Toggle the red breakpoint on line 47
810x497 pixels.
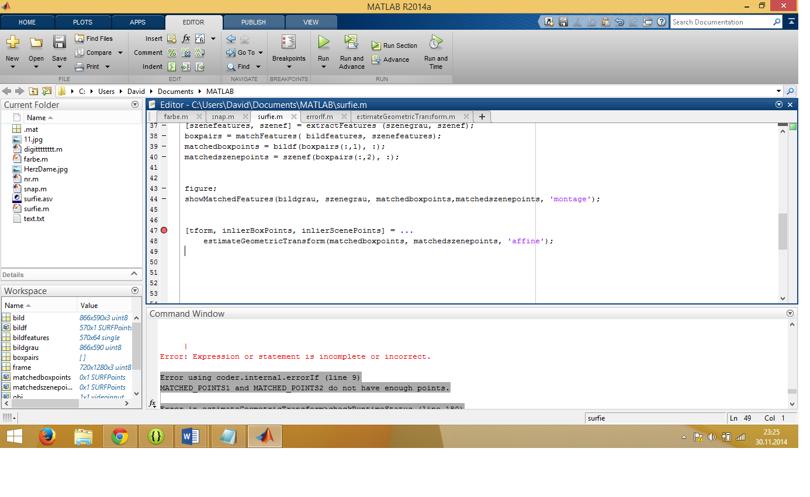click(164, 230)
